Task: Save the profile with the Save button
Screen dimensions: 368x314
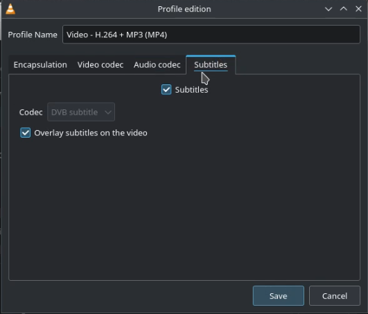Action: [x=279, y=296]
